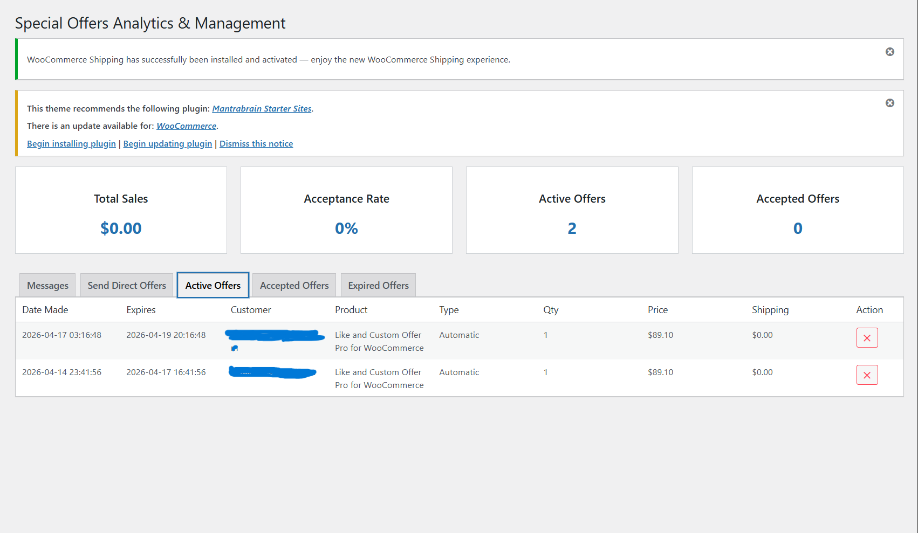
Task: Select the Active Offers tab
Action: click(213, 285)
